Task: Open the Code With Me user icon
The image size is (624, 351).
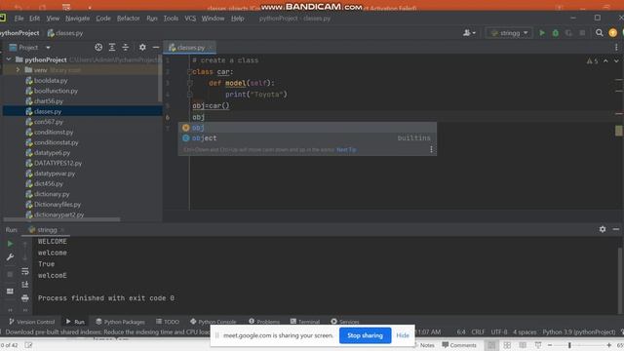Action: point(469,33)
